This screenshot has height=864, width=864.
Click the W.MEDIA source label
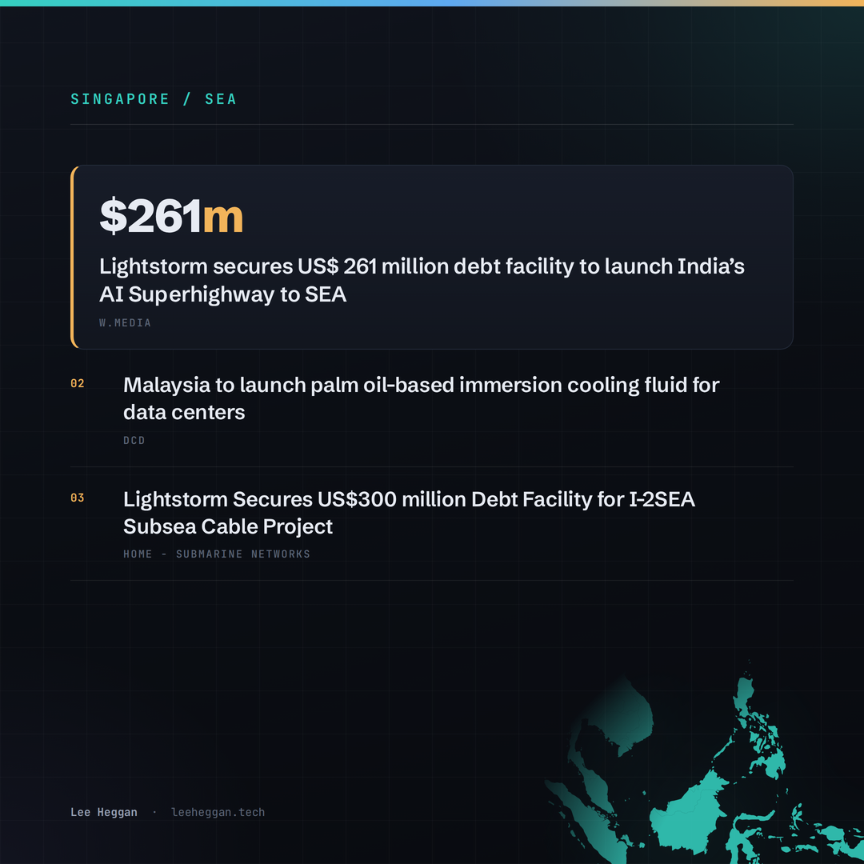tap(125, 323)
